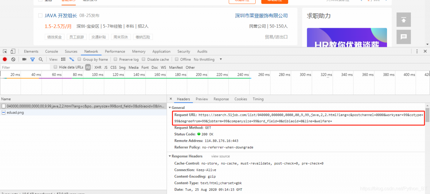Click view source in Response Headers

(220, 156)
